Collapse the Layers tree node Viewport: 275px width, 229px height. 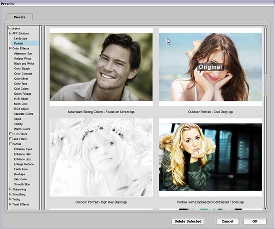pyautogui.click(x=10, y=28)
